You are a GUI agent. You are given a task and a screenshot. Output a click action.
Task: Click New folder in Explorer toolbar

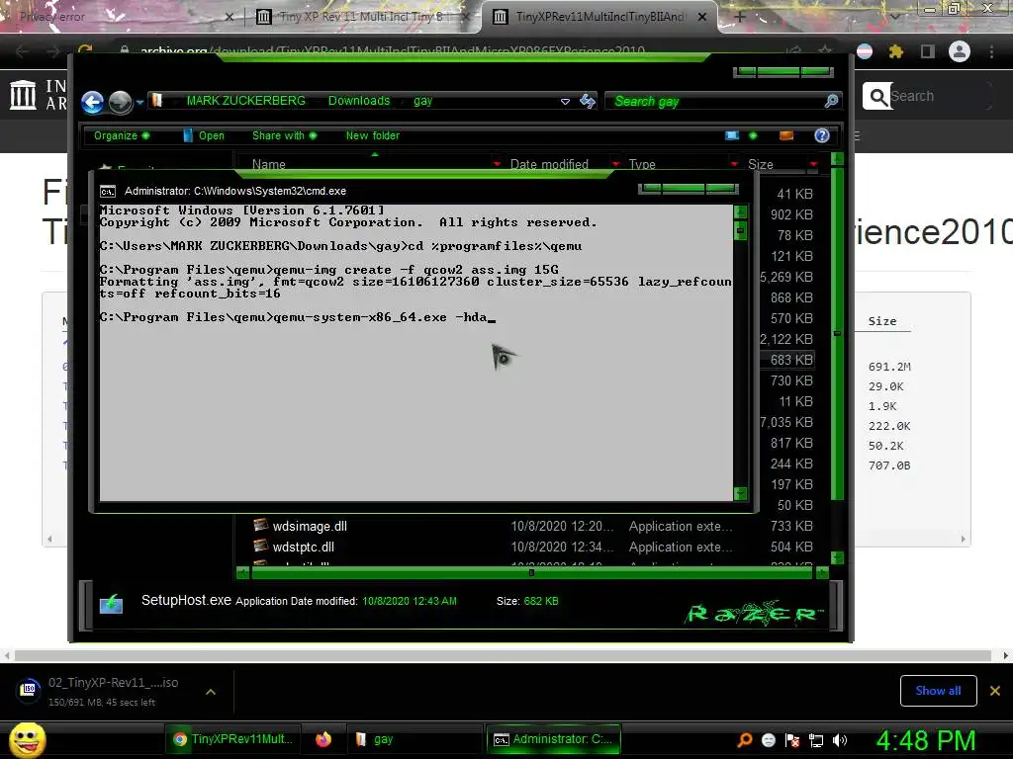tap(373, 135)
